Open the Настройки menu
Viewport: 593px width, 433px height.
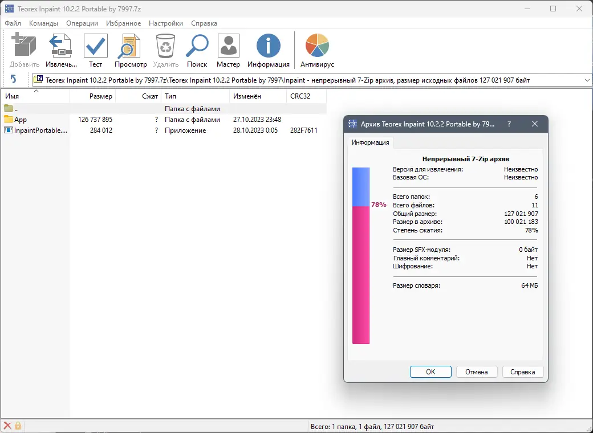point(165,23)
